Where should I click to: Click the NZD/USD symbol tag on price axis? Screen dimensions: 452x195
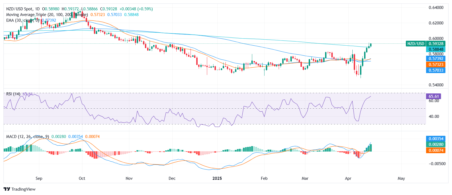[x=415, y=44]
